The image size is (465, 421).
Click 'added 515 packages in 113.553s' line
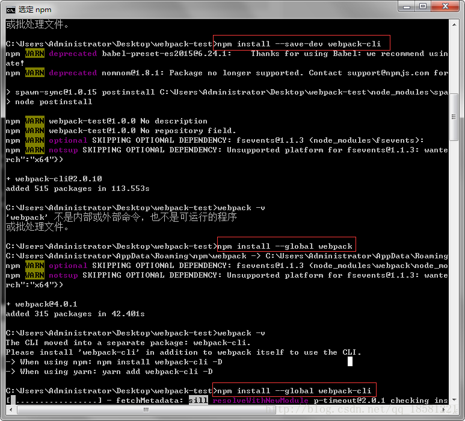click(78, 189)
